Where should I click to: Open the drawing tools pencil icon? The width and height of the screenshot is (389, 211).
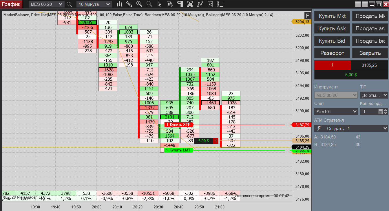pos(129,4)
